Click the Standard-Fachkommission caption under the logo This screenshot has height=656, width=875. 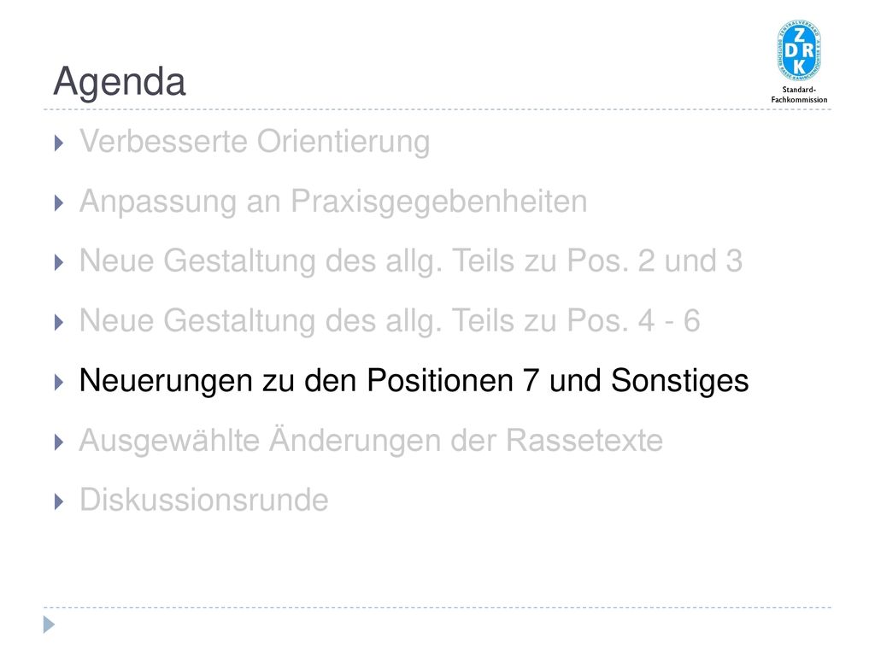799,95
